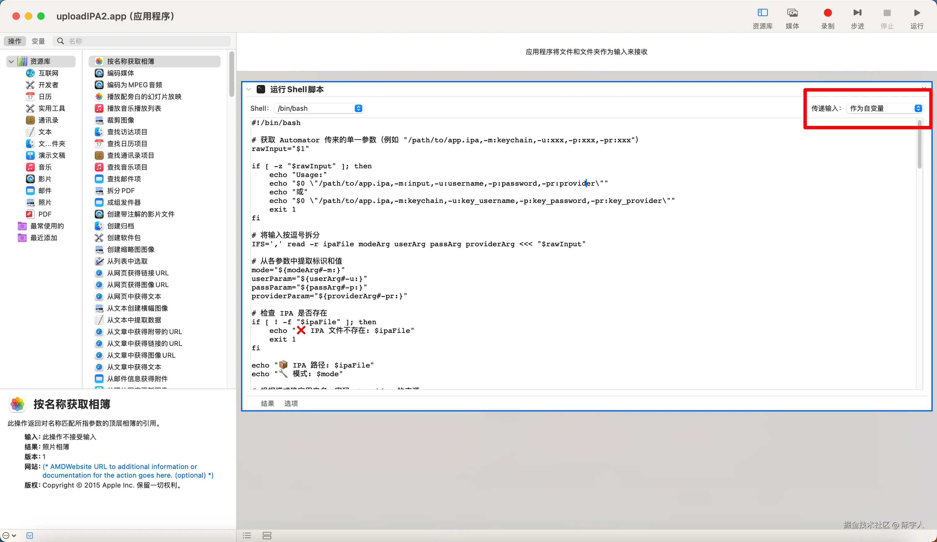Viewport: 937px width, 542px height.
Task: Toggle the description pane at bottom-left
Action: (30, 535)
